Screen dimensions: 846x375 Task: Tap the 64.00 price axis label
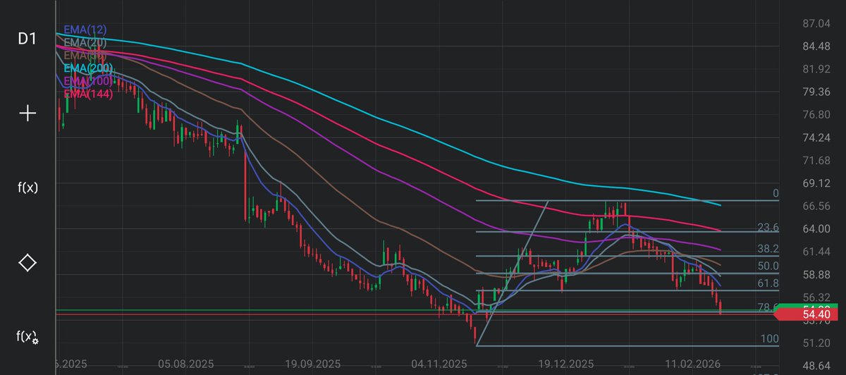[x=816, y=228]
